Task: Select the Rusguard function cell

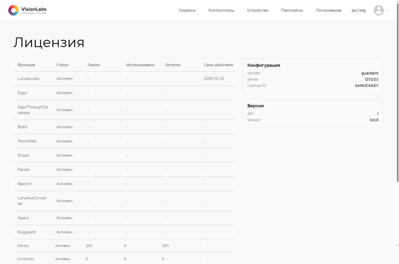Action: (x=26, y=232)
